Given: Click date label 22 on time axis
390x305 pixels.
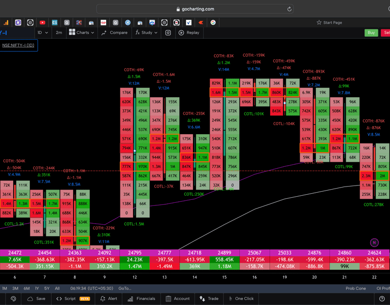Looking at the screenshot, I should click(374, 277).
